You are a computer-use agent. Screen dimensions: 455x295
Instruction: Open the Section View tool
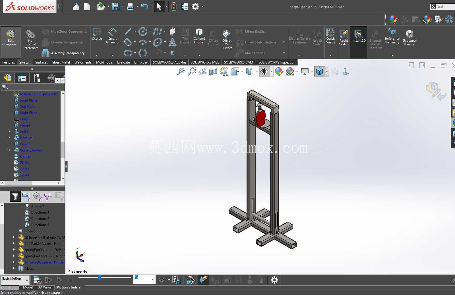213,71
